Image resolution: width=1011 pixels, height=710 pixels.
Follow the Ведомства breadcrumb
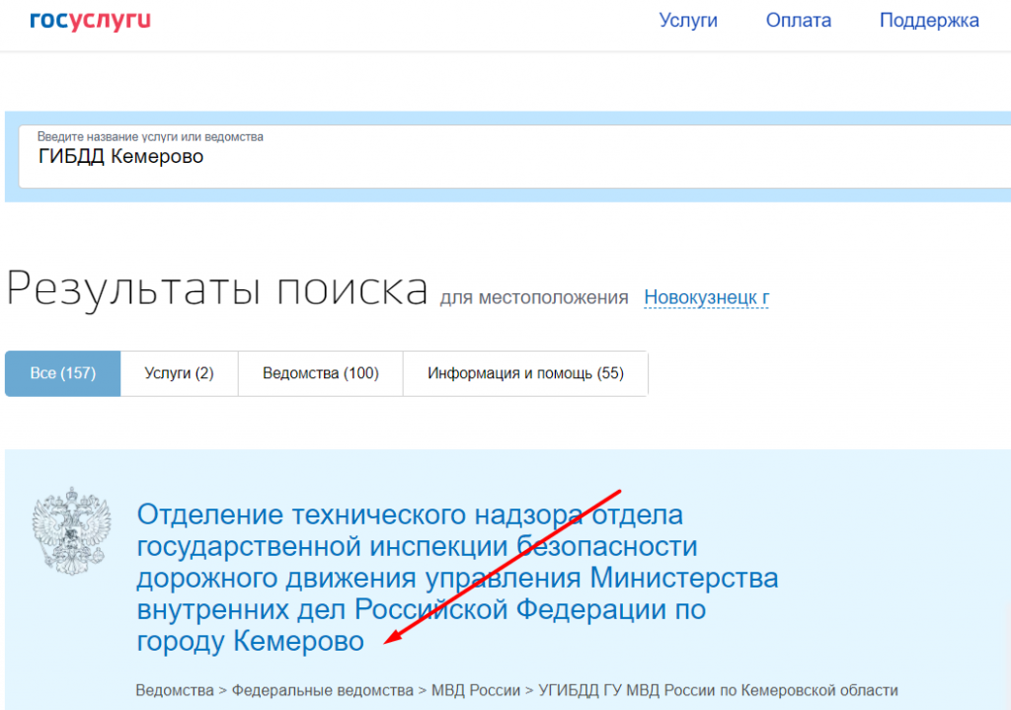(175, 690)
